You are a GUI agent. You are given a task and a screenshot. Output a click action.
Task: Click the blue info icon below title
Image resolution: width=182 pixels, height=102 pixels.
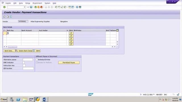coord(11,17)
